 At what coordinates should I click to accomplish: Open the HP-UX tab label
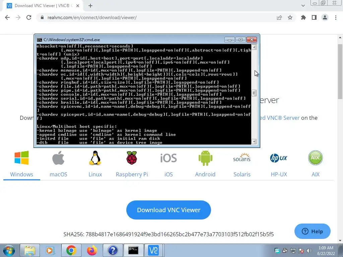coord(279,174)
